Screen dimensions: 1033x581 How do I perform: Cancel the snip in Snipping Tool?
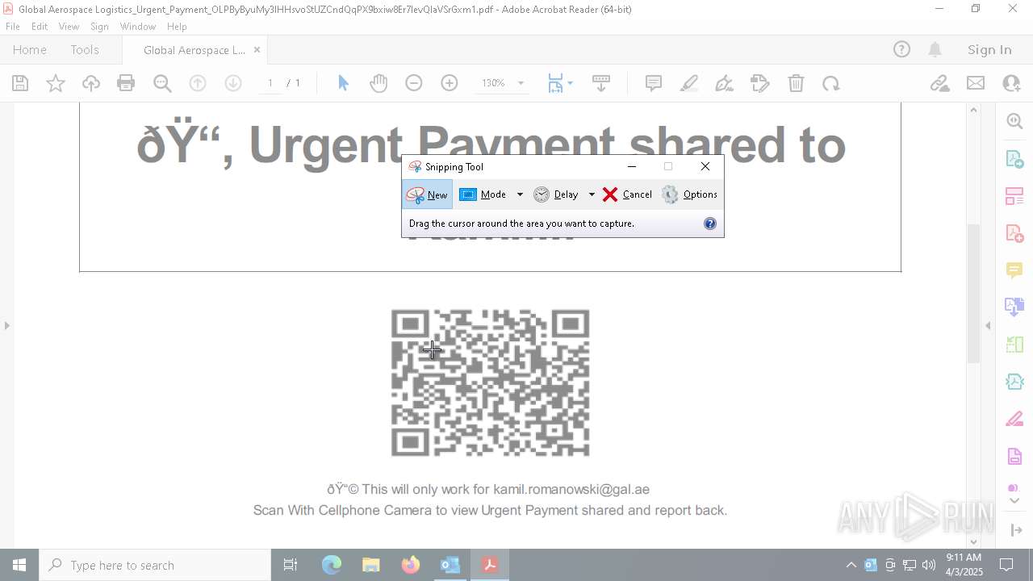[627, 194]
